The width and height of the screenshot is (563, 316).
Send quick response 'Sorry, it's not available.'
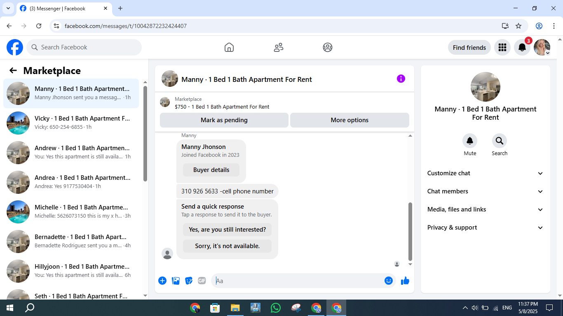click(x=227, y=246)
